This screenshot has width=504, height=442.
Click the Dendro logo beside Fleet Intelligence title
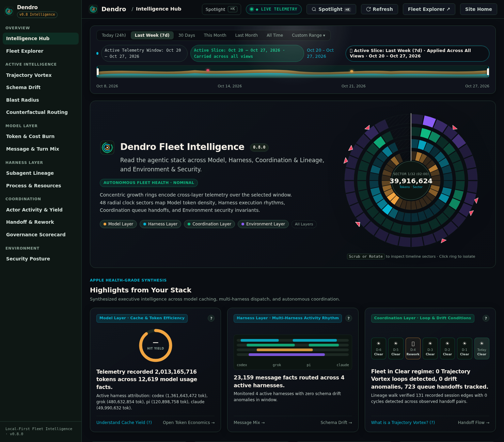(x=107, y=148)
